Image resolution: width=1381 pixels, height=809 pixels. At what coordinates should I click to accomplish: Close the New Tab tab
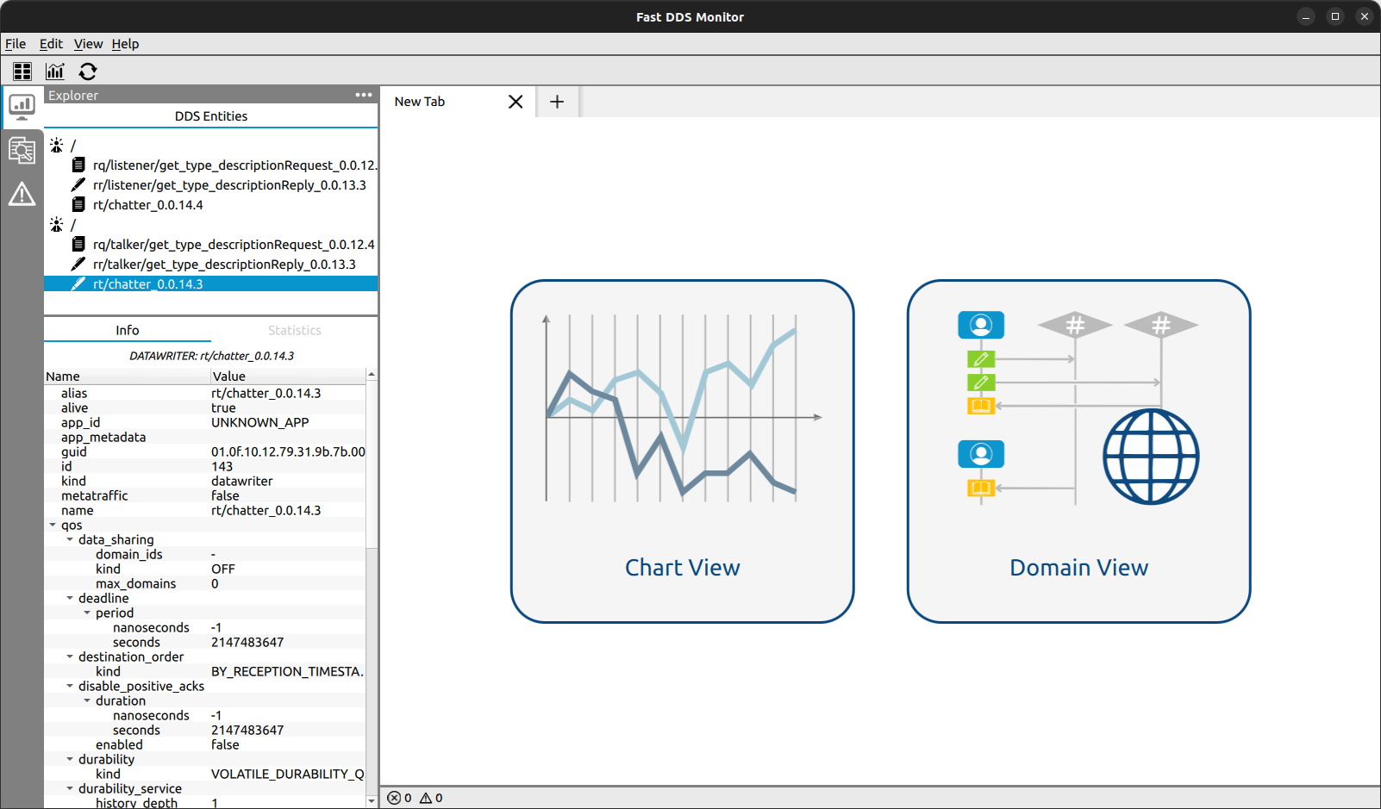pyautogui.click(x=516, y=102)
